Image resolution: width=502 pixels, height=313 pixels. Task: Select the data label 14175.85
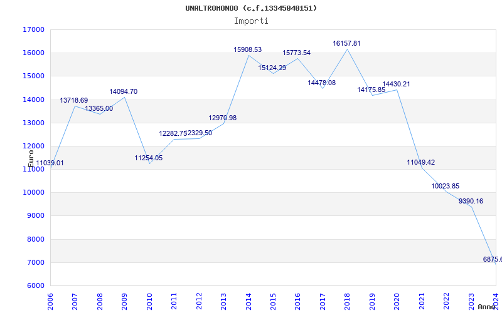coord(371,90)
